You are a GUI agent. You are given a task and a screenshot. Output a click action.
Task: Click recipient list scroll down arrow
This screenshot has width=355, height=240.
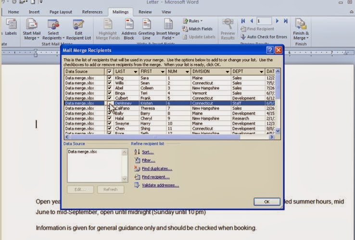(x=278, y=131)
